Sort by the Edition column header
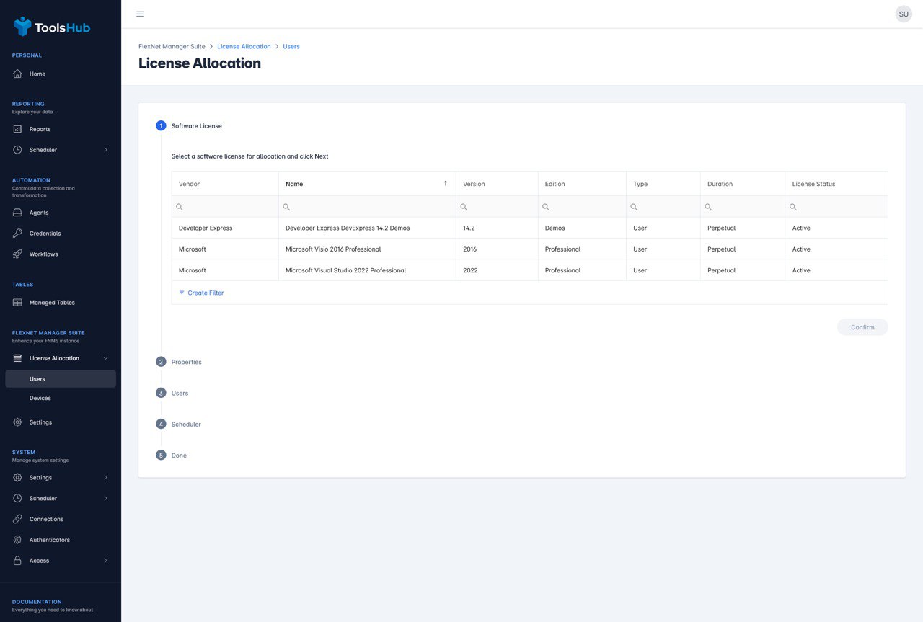The width and height of the screenshot is (923, 622). point(582,184)
